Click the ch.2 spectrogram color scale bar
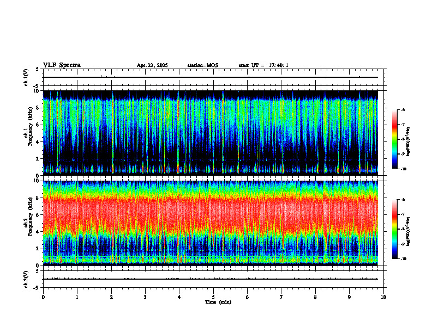This screenshot has width=432, height=333. pyautogui.click(x=394, y=229)
